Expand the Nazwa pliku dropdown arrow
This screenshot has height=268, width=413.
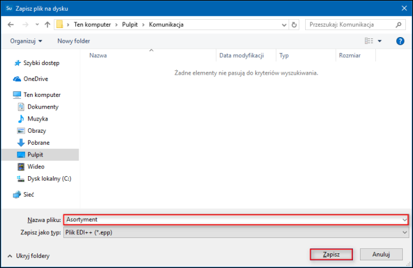tap(405, 220)
